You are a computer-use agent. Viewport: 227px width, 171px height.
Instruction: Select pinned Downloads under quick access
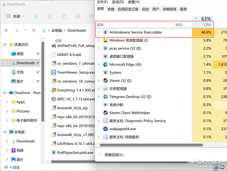click(20, 63)
